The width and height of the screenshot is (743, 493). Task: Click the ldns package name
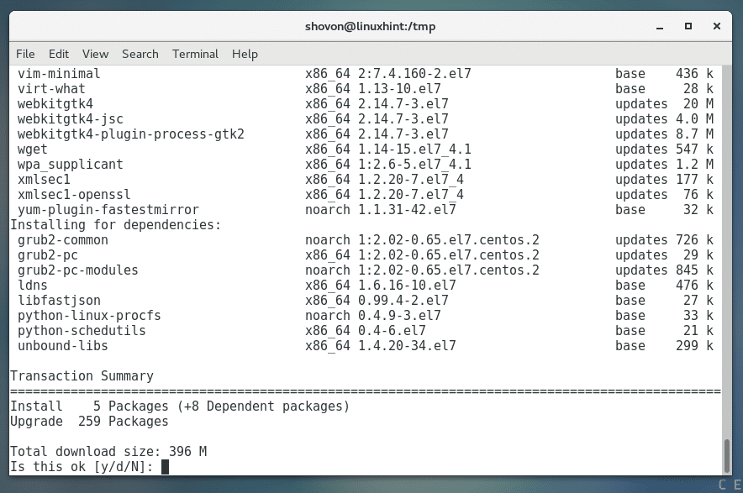click(32, 286)
